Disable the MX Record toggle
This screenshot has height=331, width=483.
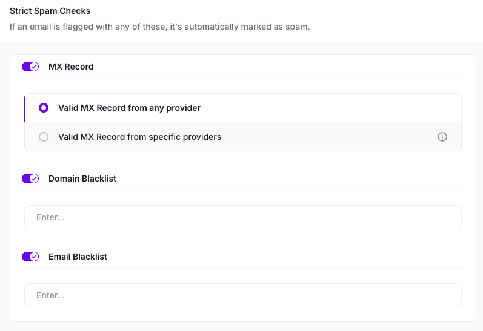[30, 67]
